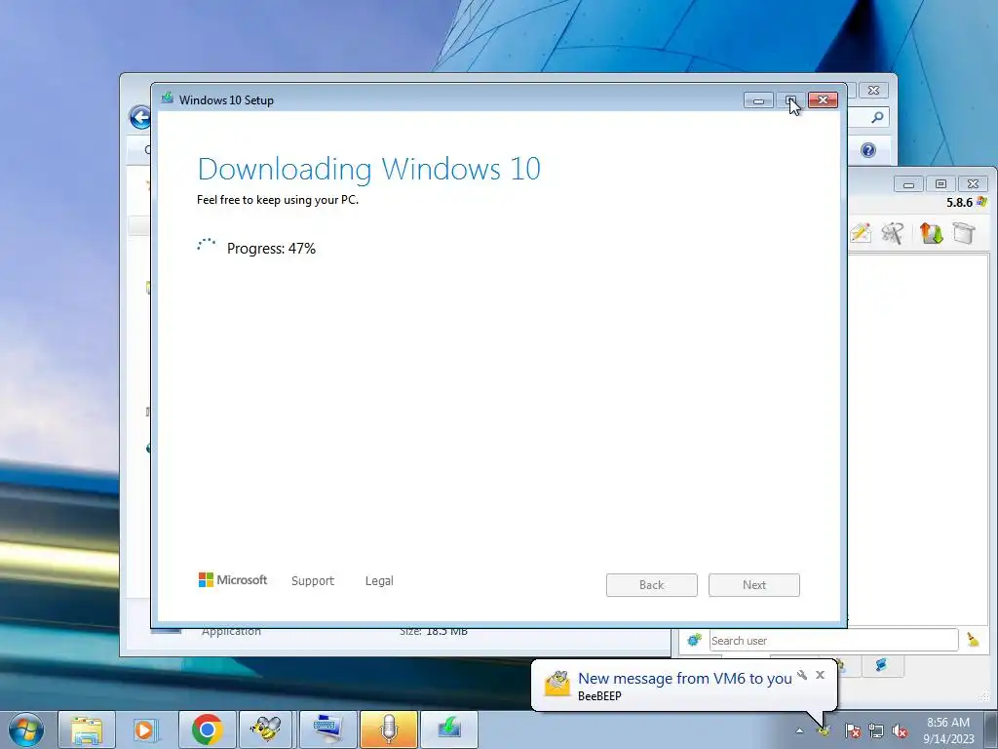998x749 pixels.
Task: Dismiss the BeeBEEP notification balloon
Action: coord(820,675)
